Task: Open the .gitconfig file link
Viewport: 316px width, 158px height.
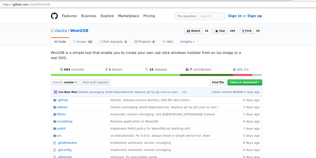Action: 64,150
